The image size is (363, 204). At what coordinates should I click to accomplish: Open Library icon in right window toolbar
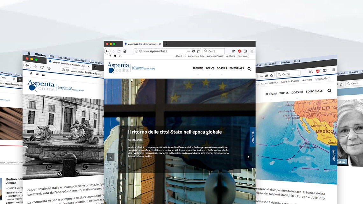point(311,71)
